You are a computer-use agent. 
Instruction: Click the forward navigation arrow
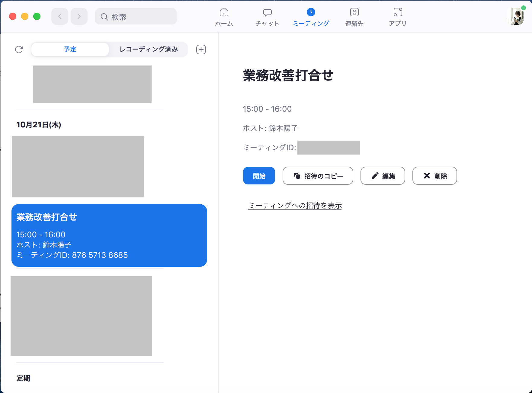click(79, 16)
